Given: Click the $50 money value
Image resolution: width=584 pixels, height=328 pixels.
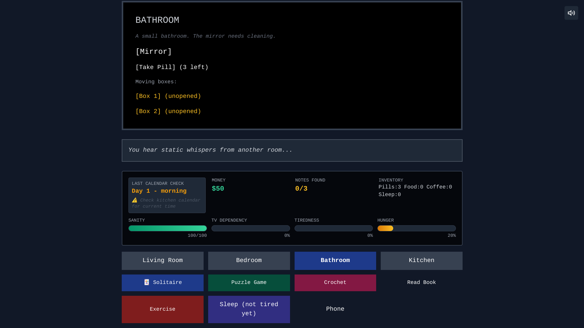Looking at the screenshot, I should pyautogui.click(x=218, y=189).
